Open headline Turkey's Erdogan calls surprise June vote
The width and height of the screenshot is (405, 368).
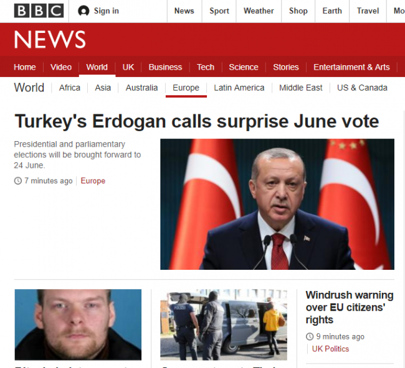click(197, 121)
